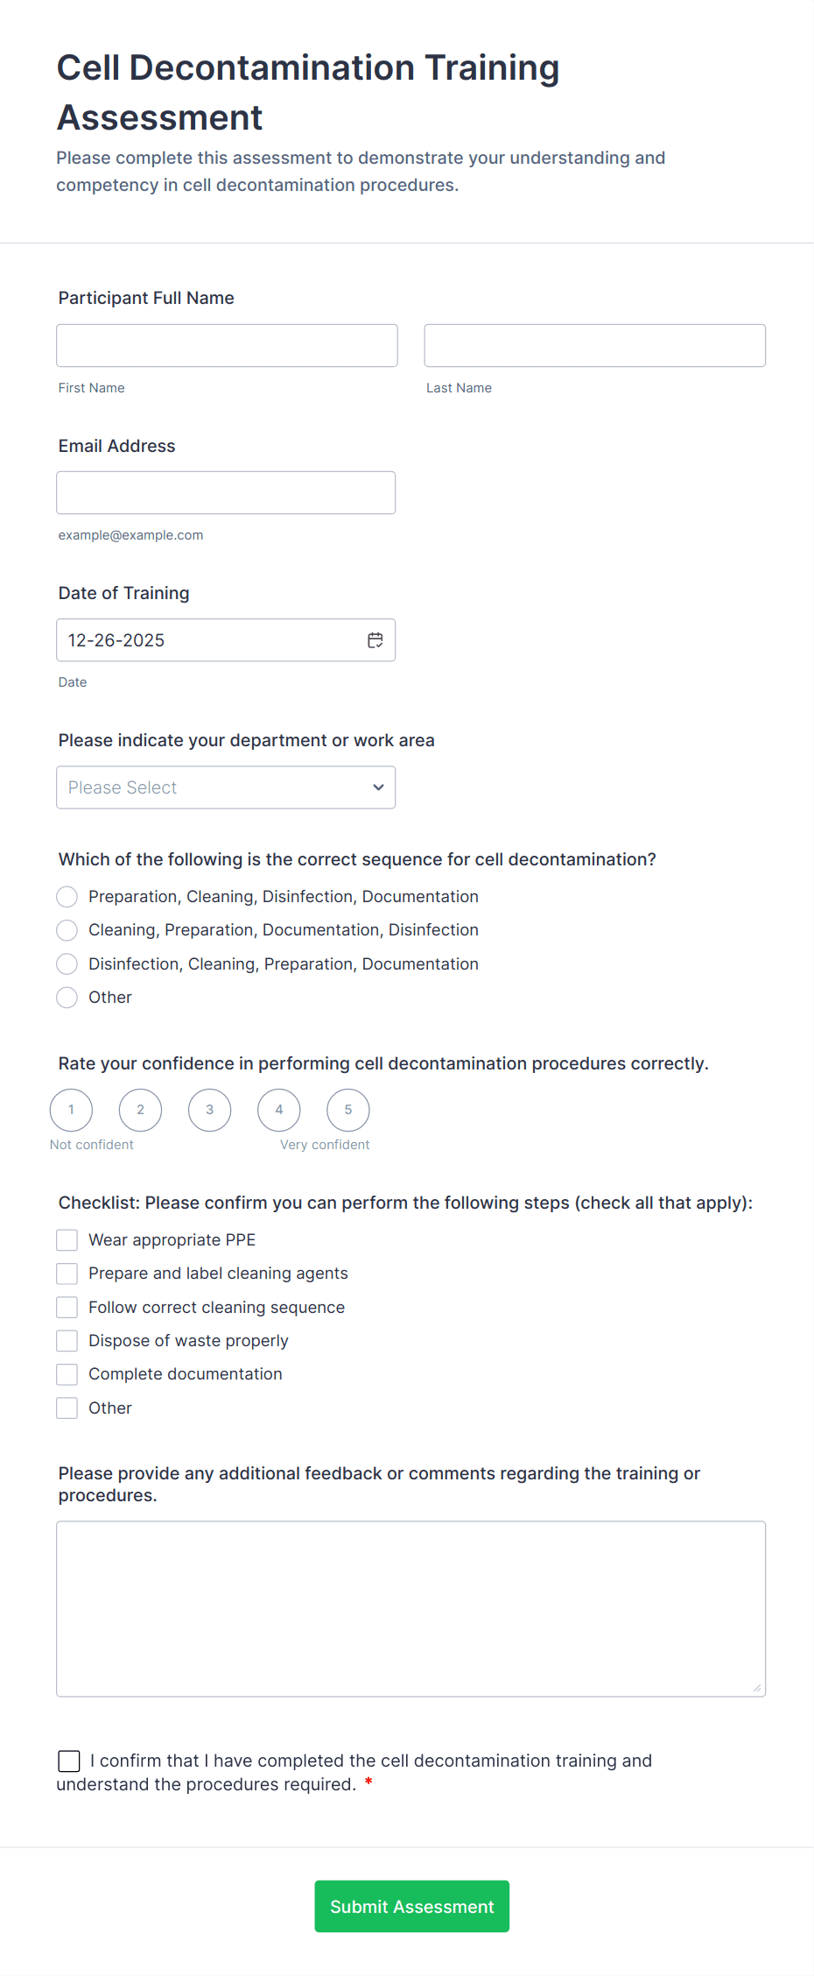This screenshot has width=814, height=1976.
Task: Check the training completion confirmation box
Action: (69, 1761)
